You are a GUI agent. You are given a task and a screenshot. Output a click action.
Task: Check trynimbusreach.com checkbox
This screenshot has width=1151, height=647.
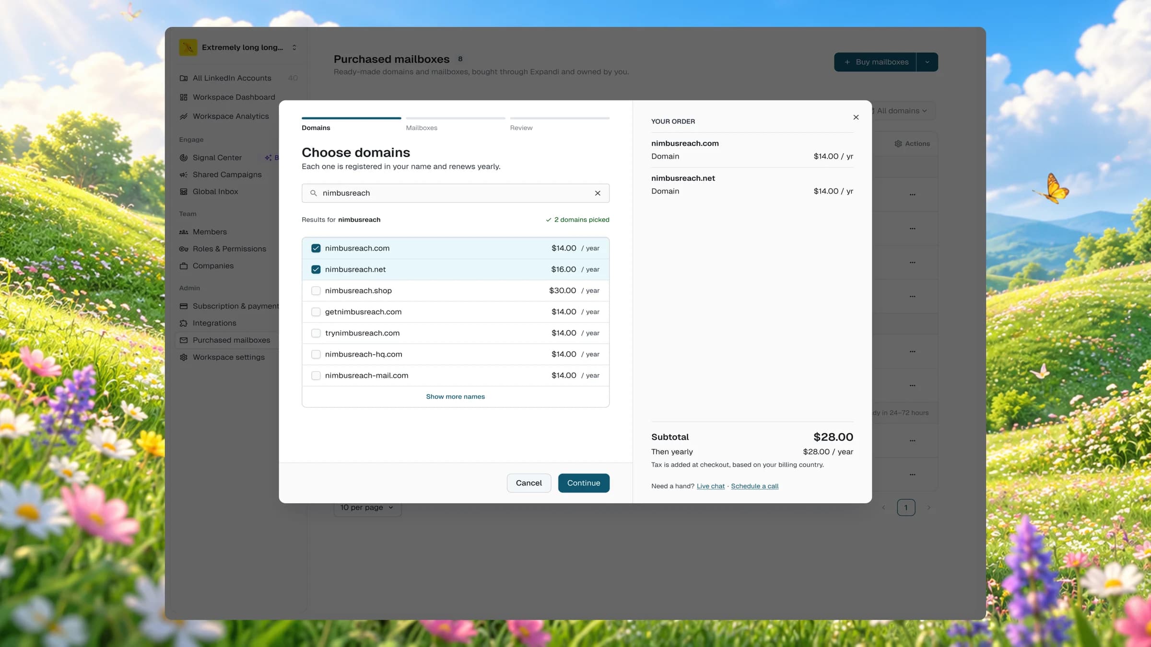pos(316,333)
